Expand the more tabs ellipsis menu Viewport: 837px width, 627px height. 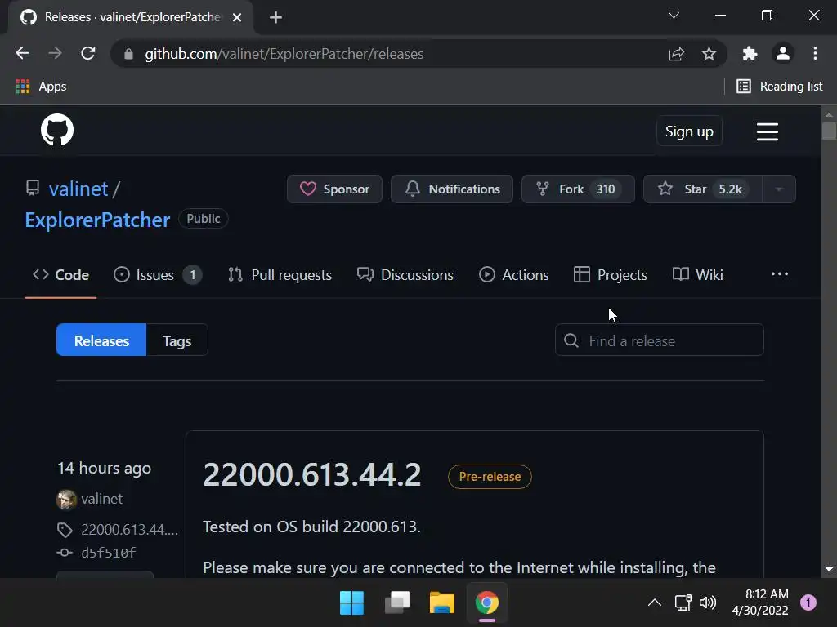[779, 274]
